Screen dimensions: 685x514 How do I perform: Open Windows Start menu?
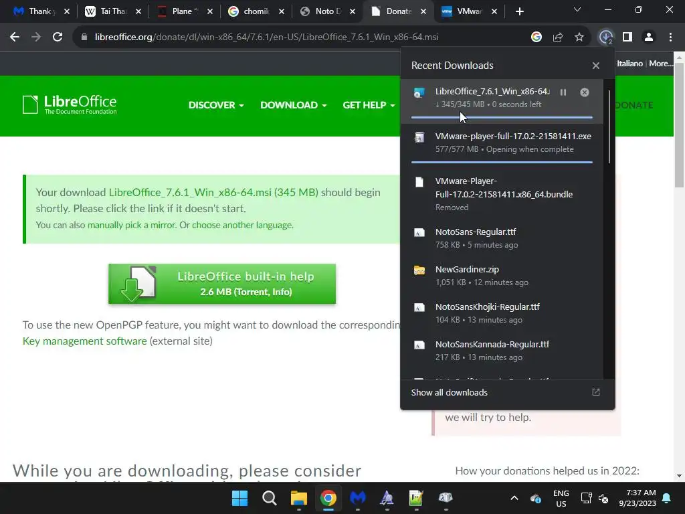point(239,498)
